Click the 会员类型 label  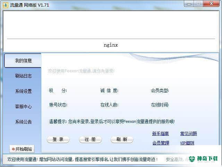pos(160,90)
